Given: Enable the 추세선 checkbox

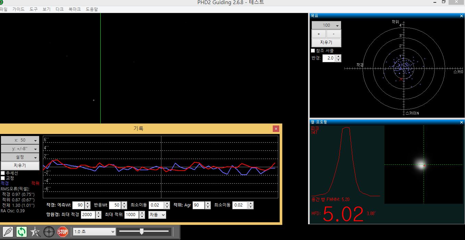Looking at the screenshot, I should (x=3, y=173).
